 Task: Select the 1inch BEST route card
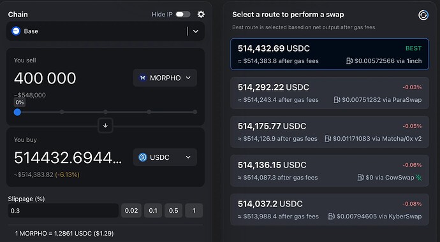(330, 54)
